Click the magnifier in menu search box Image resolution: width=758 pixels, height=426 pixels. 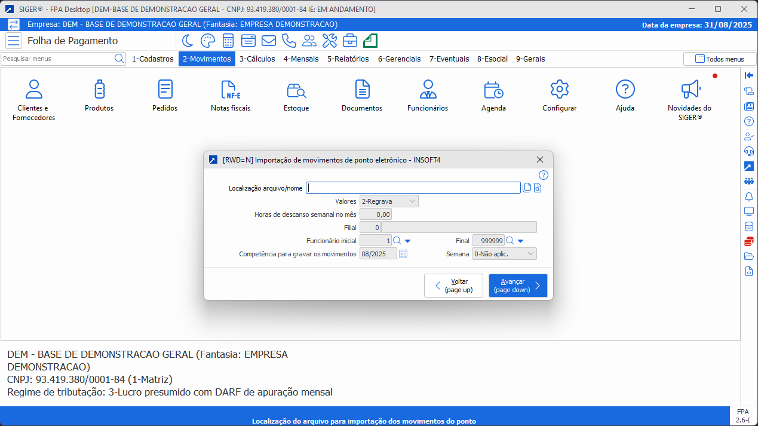(x=119, y=59)
